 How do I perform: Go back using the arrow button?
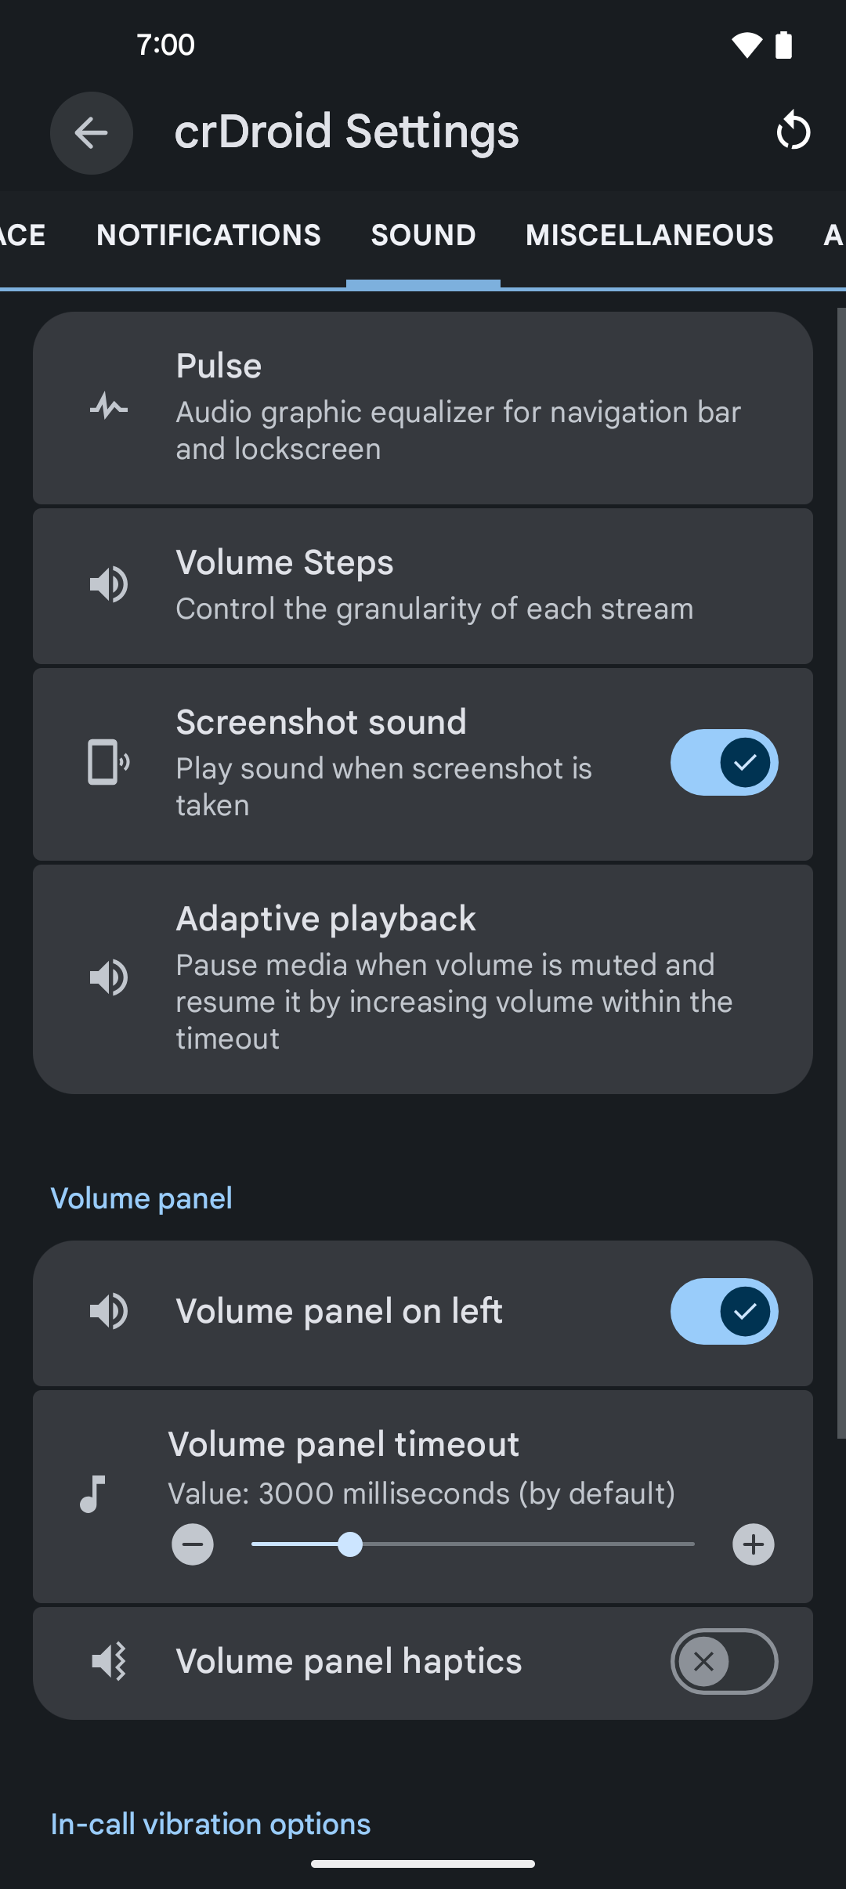92,132
